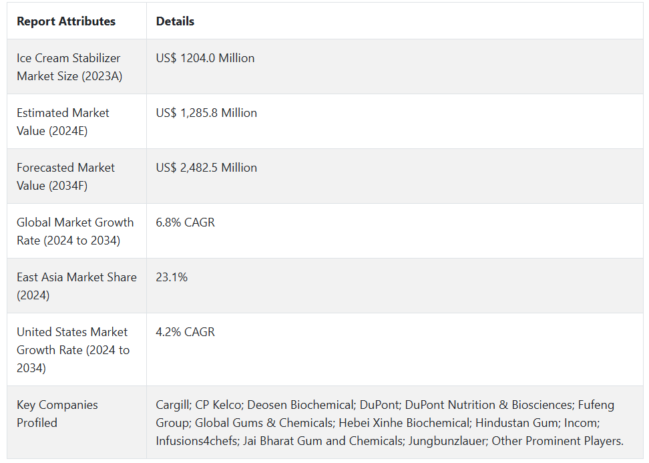Select the Global Market Growth Rate label
649x463 pixels.
point(75,231)
